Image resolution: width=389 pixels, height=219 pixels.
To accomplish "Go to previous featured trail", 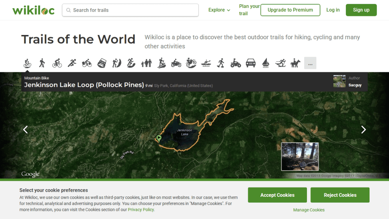I will 25,130.
